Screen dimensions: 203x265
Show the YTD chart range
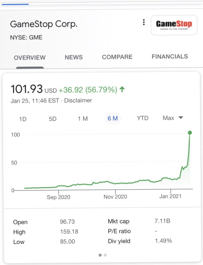point(142,118)
